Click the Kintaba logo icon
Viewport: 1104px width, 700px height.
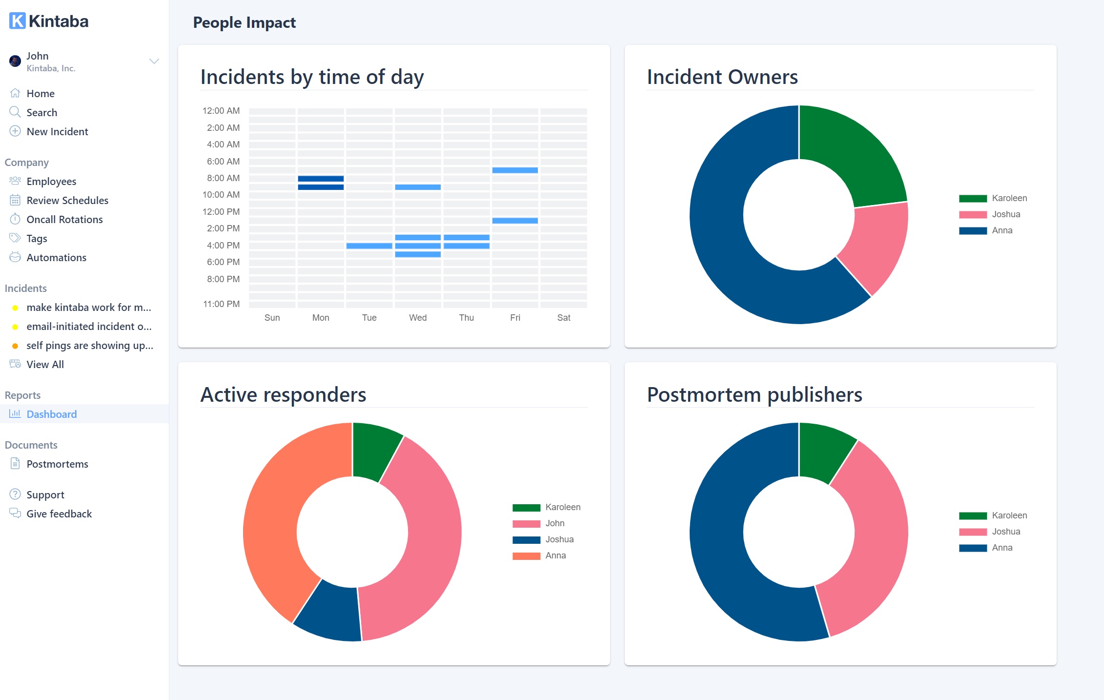[18, 21]
